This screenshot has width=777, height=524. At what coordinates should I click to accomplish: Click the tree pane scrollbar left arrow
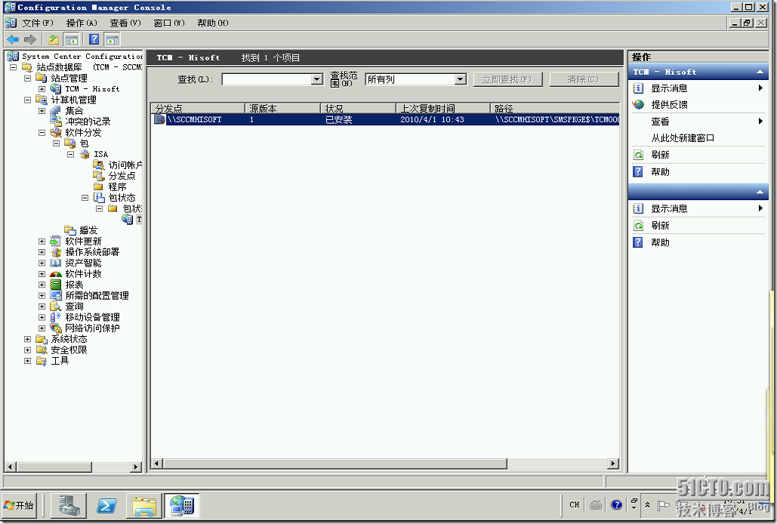click(x=10, y=467)
